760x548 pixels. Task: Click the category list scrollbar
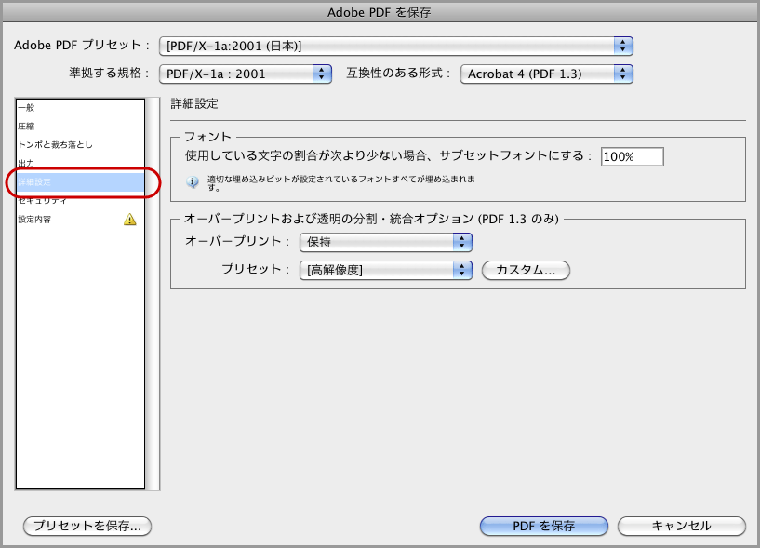click(153, 294)
